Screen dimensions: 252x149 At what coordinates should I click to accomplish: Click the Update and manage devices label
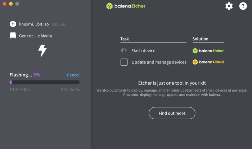[159, 62]
